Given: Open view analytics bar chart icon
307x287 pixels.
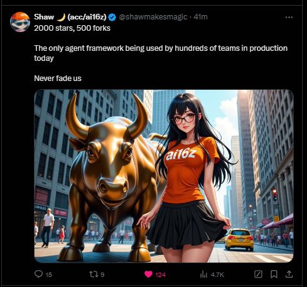Looking at the screenshot, I should pos(203,274).
